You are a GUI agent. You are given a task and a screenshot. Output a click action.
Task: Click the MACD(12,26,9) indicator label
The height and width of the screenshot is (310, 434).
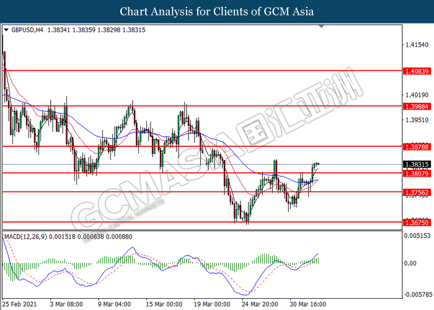coord(26,237)
